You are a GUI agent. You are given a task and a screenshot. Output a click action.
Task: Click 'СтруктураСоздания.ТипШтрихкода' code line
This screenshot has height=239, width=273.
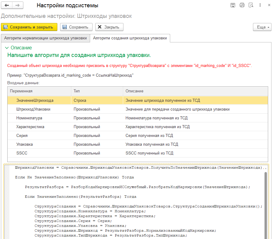[111, 236]
